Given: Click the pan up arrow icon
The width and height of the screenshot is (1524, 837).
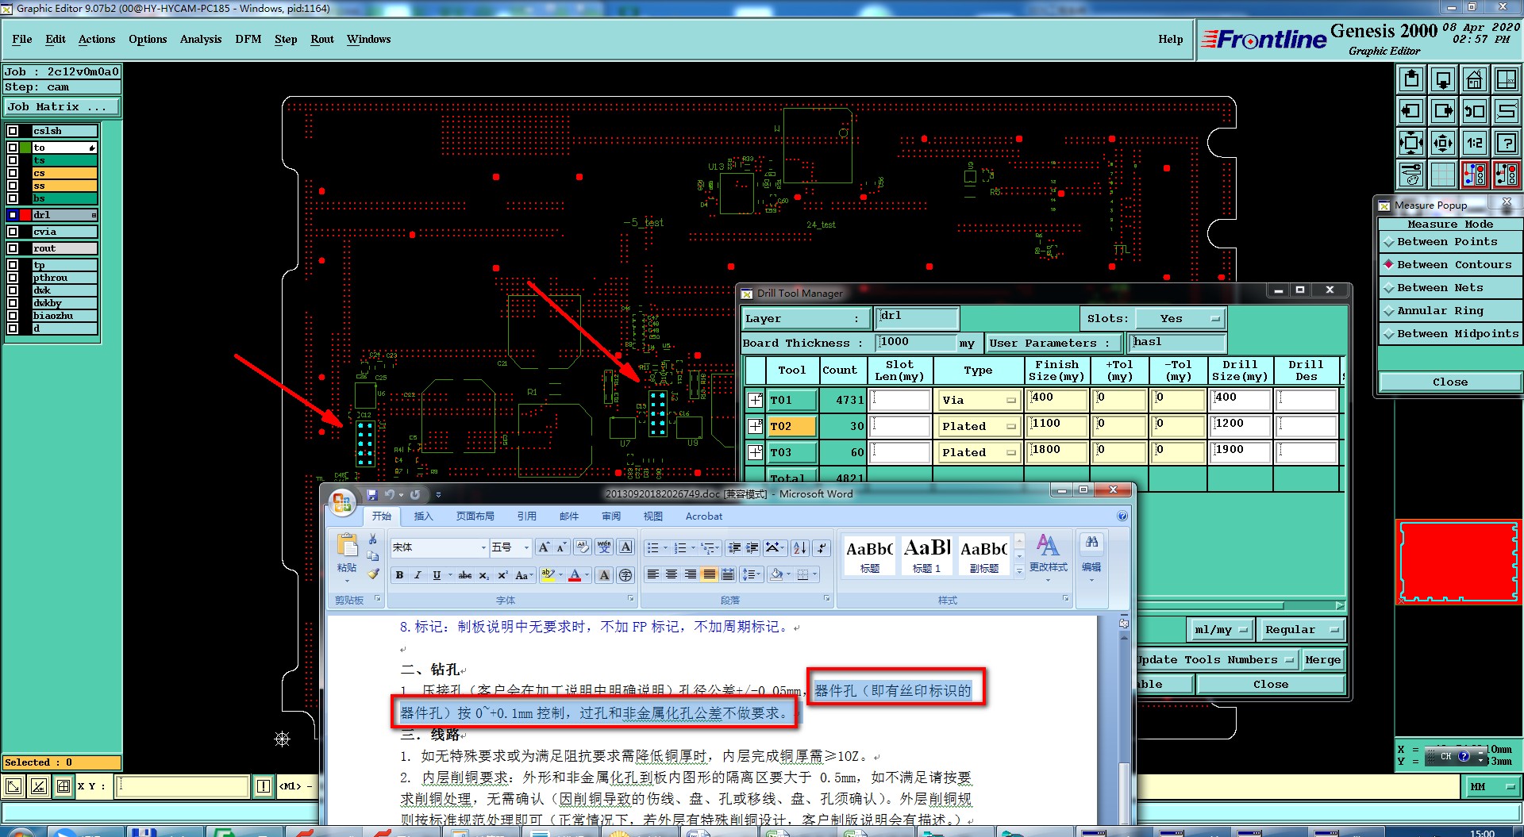Looking at the screenshot, I should [x=1411, y=79].
